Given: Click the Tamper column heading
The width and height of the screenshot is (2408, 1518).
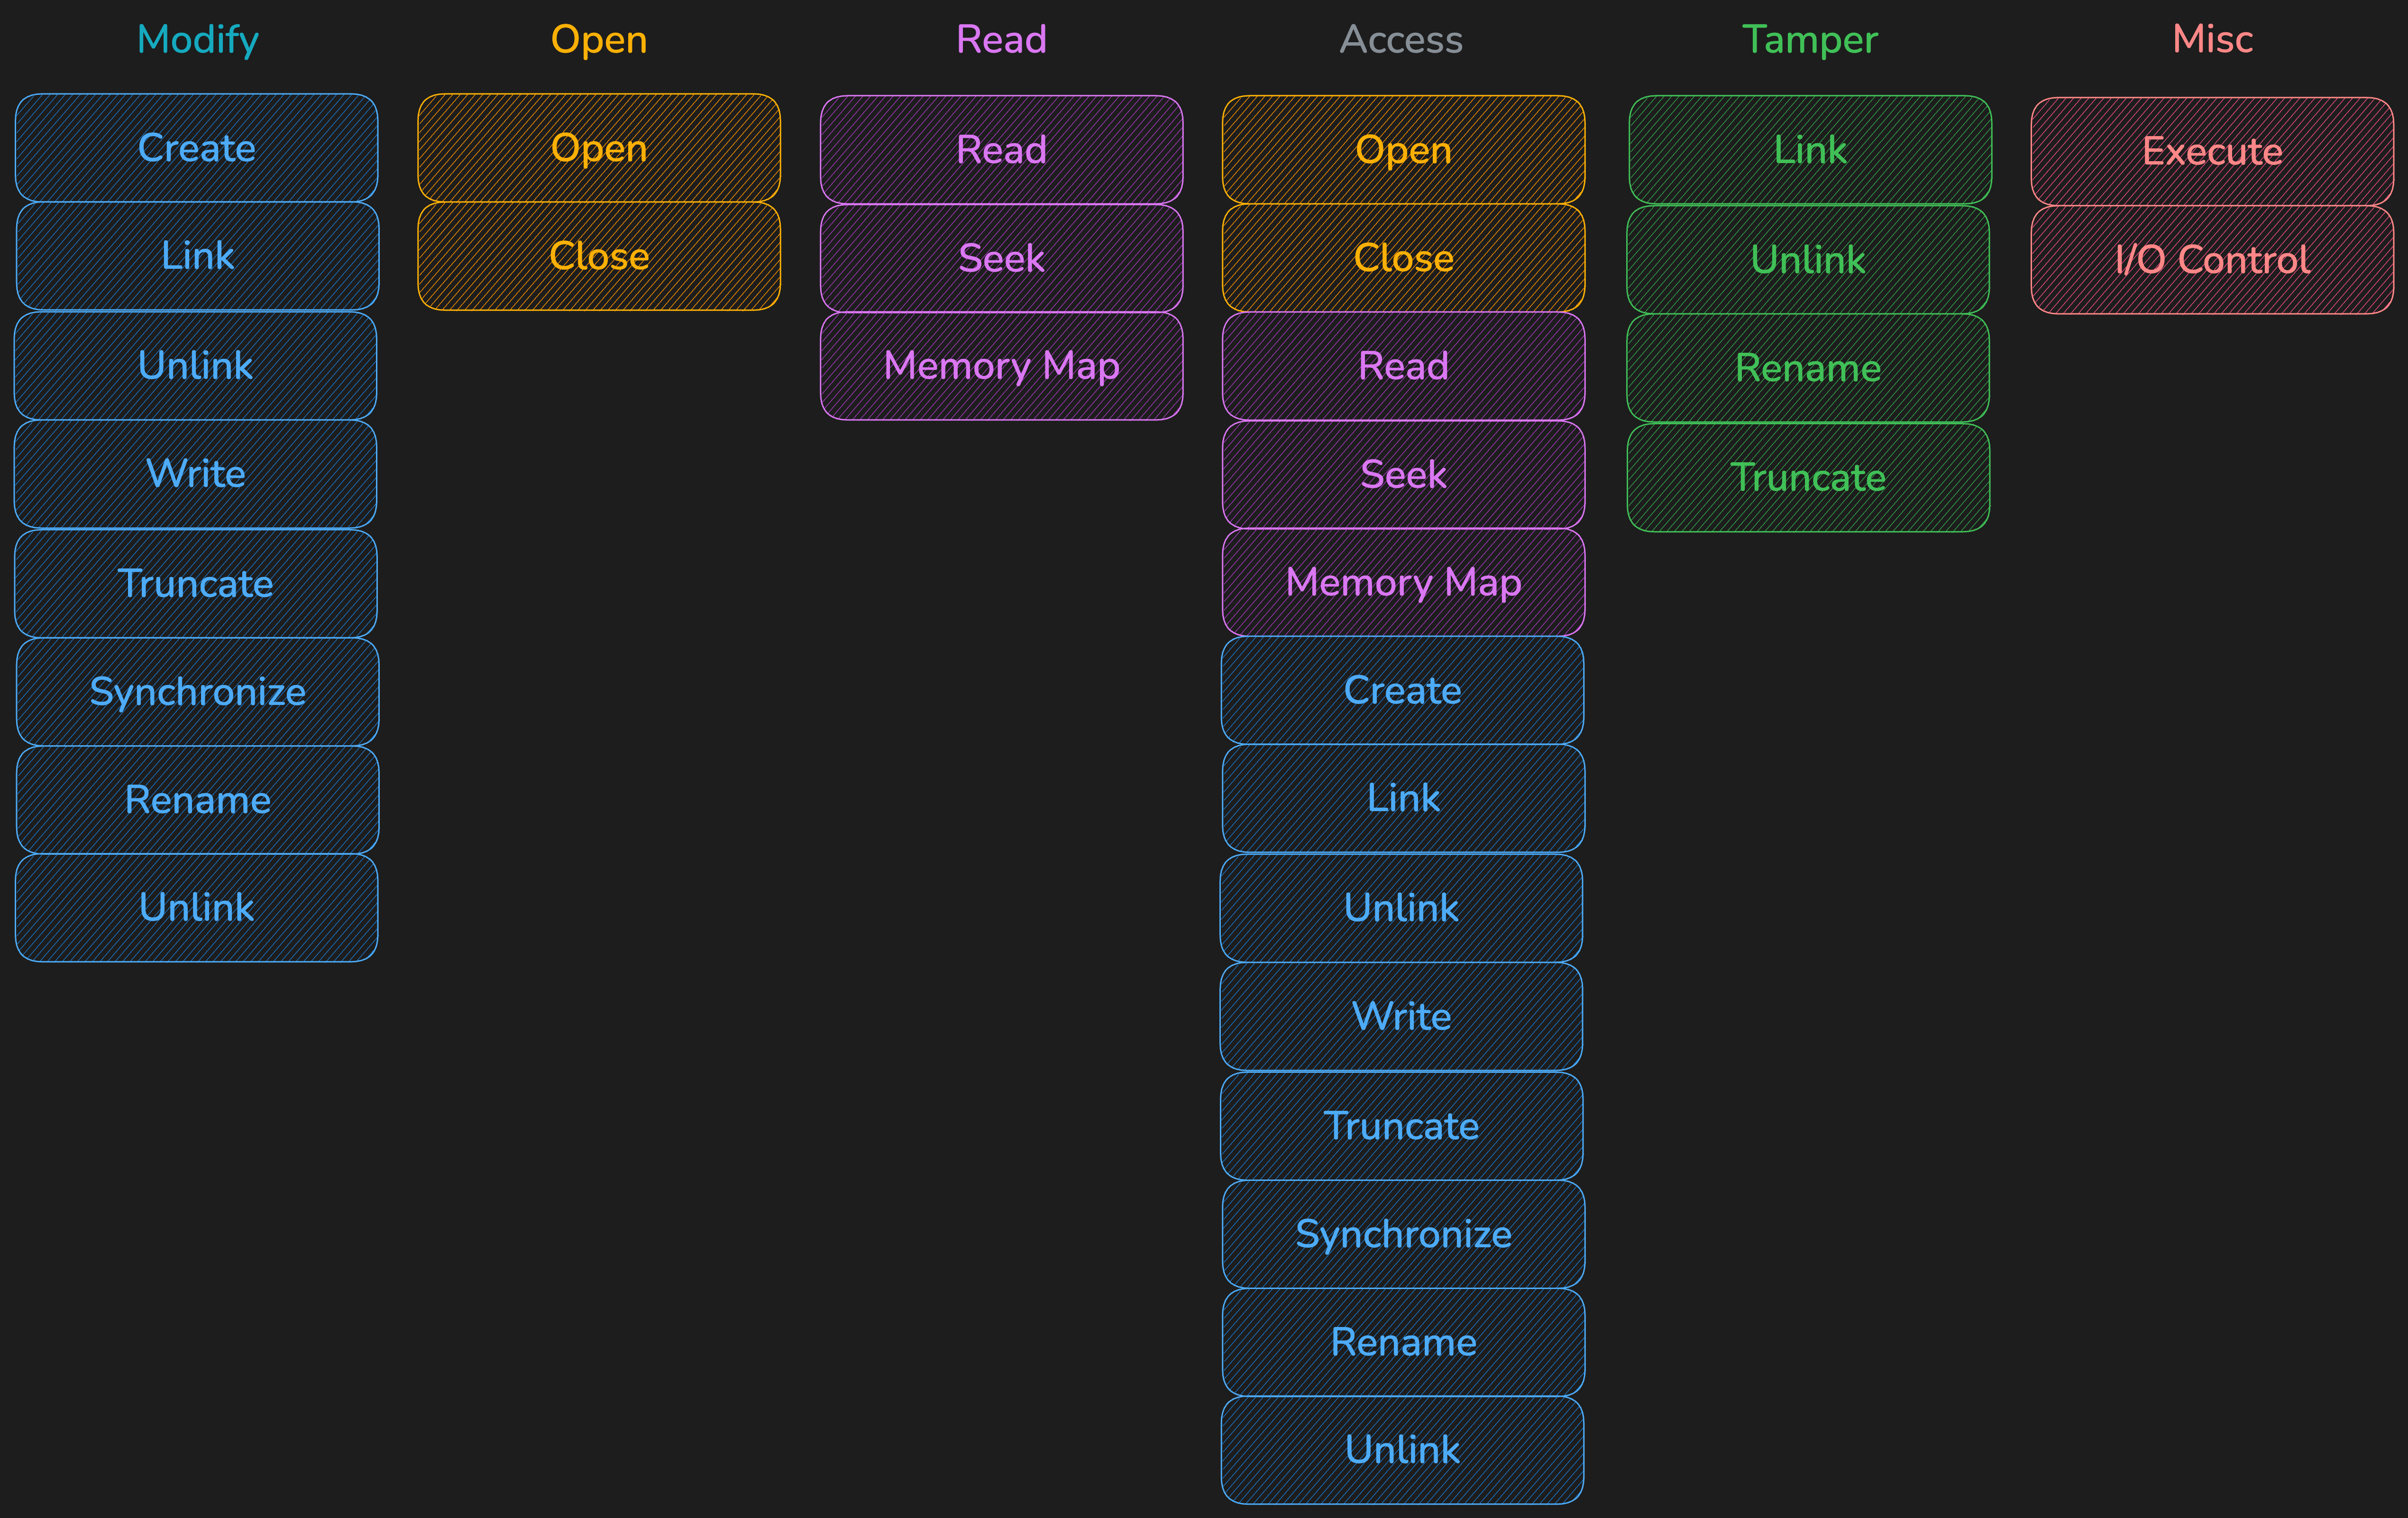Looking at the screenshot, I should pyautogui.click(x=1809, y=40).
